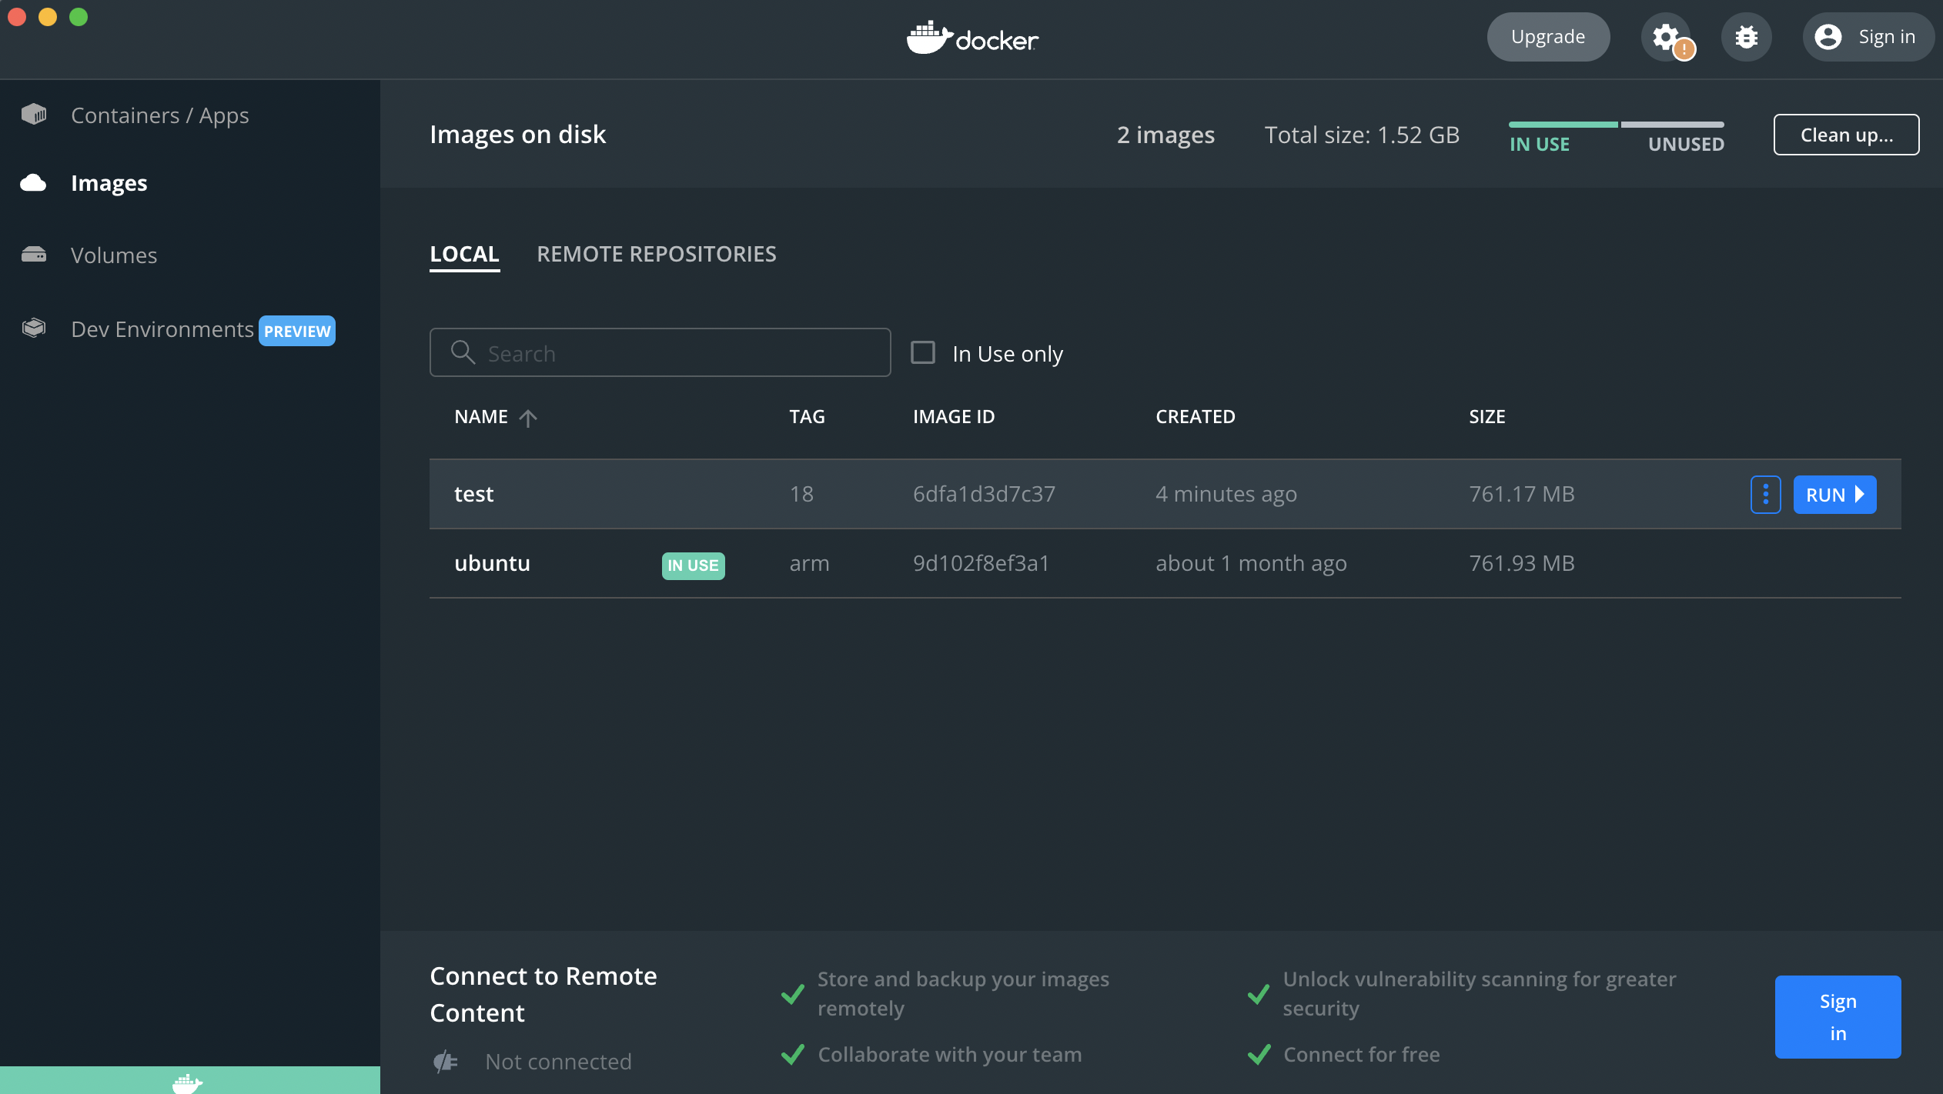Open the three-dot menu for test image

1765,494
